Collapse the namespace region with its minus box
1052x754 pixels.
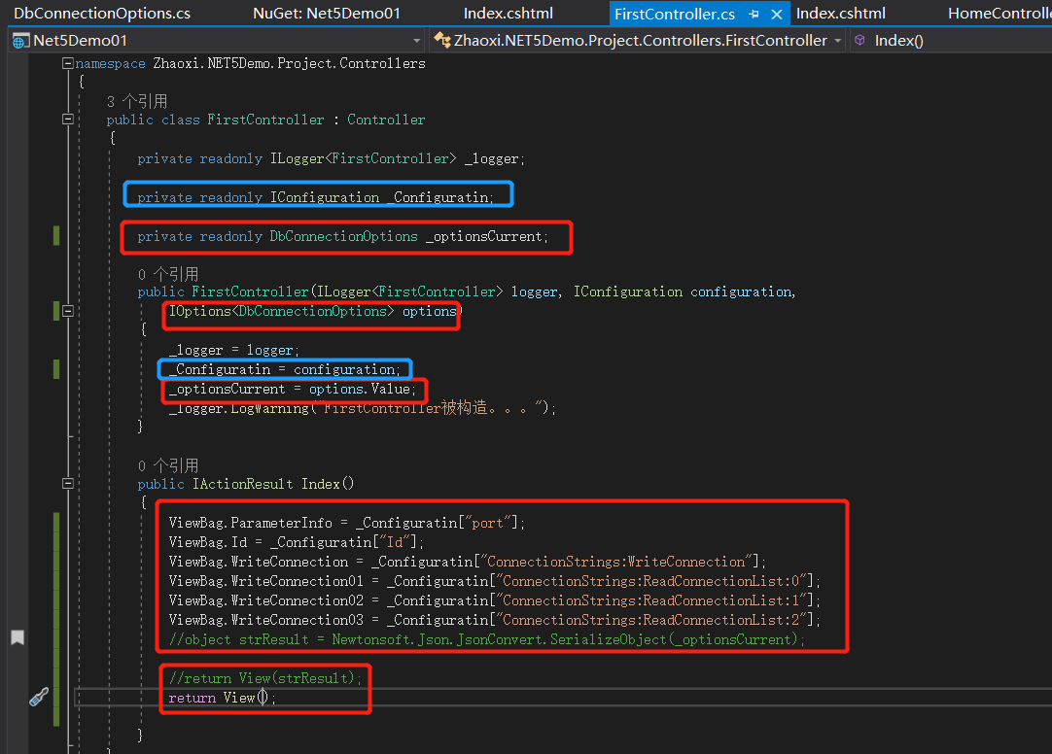click(68, 62)
